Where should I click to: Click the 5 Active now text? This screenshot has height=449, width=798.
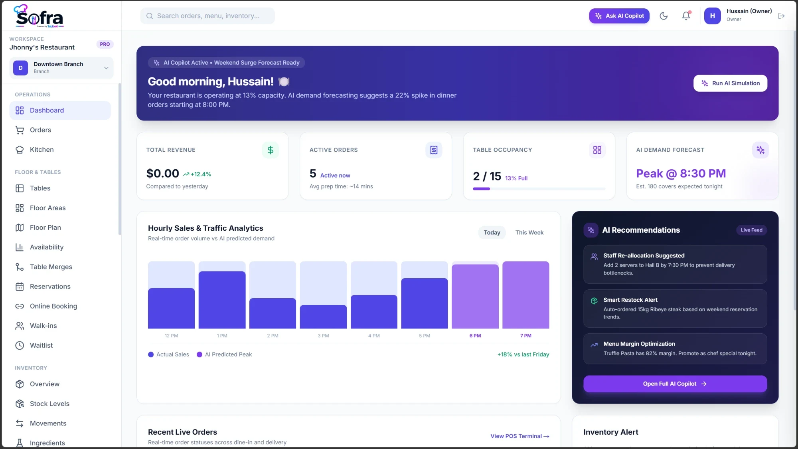coord(330,174)
